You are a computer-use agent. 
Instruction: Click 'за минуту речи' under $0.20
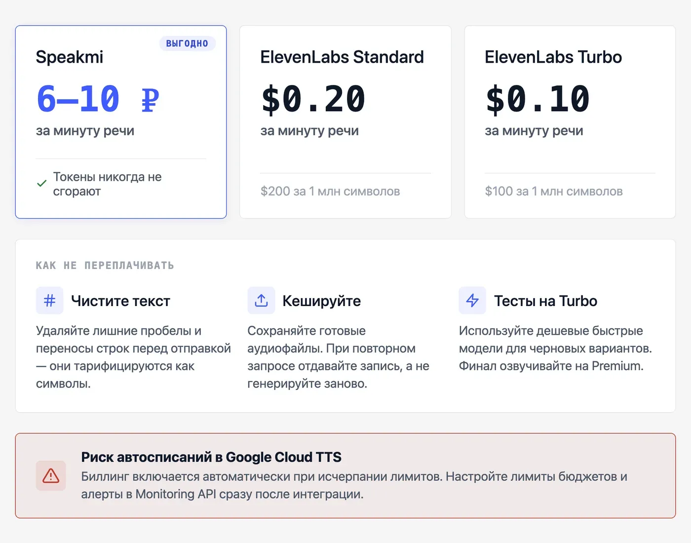(309, 131)
